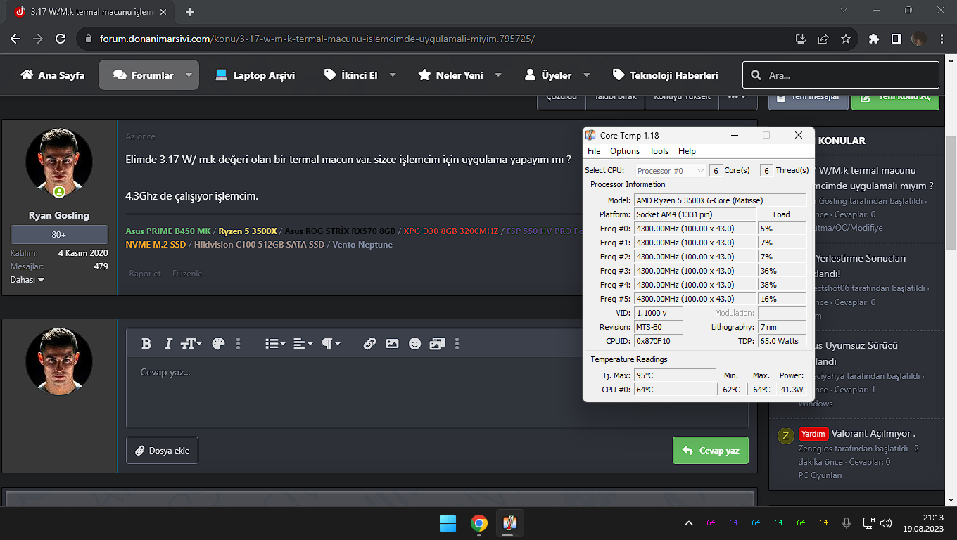Open microphone tray icon
The width and height of the screenshot is (957, 540).
(847, 523)
